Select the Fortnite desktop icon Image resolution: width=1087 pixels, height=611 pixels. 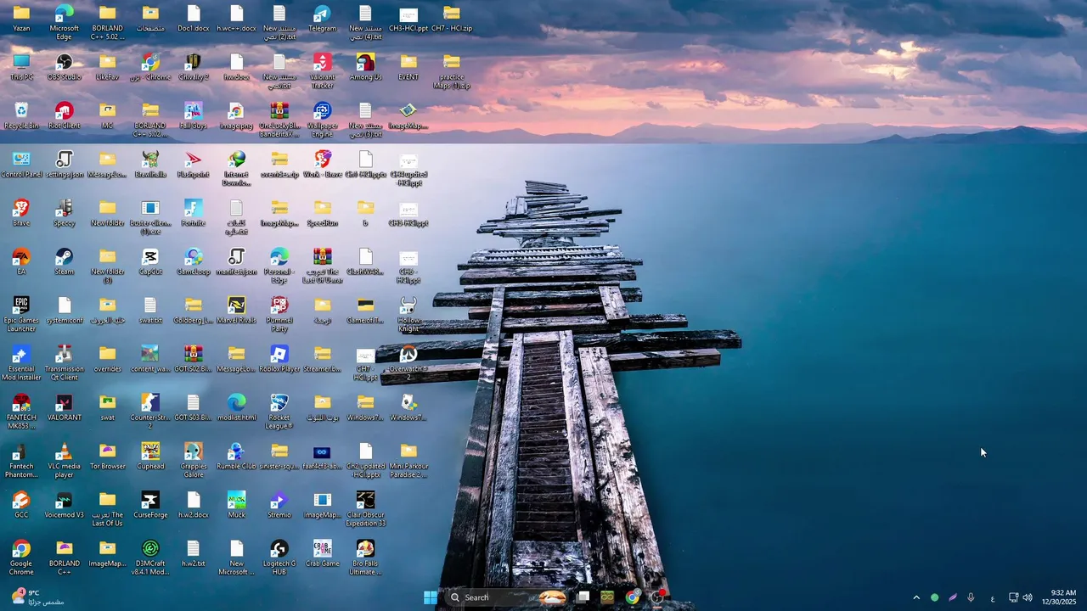tap(193, 213)
